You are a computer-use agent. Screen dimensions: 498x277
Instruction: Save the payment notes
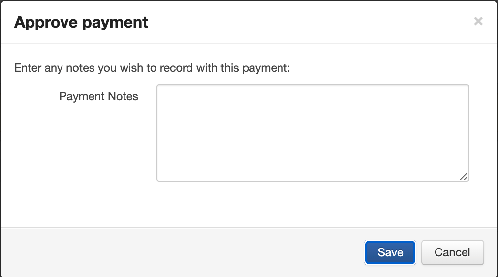(x=390, y=252)
